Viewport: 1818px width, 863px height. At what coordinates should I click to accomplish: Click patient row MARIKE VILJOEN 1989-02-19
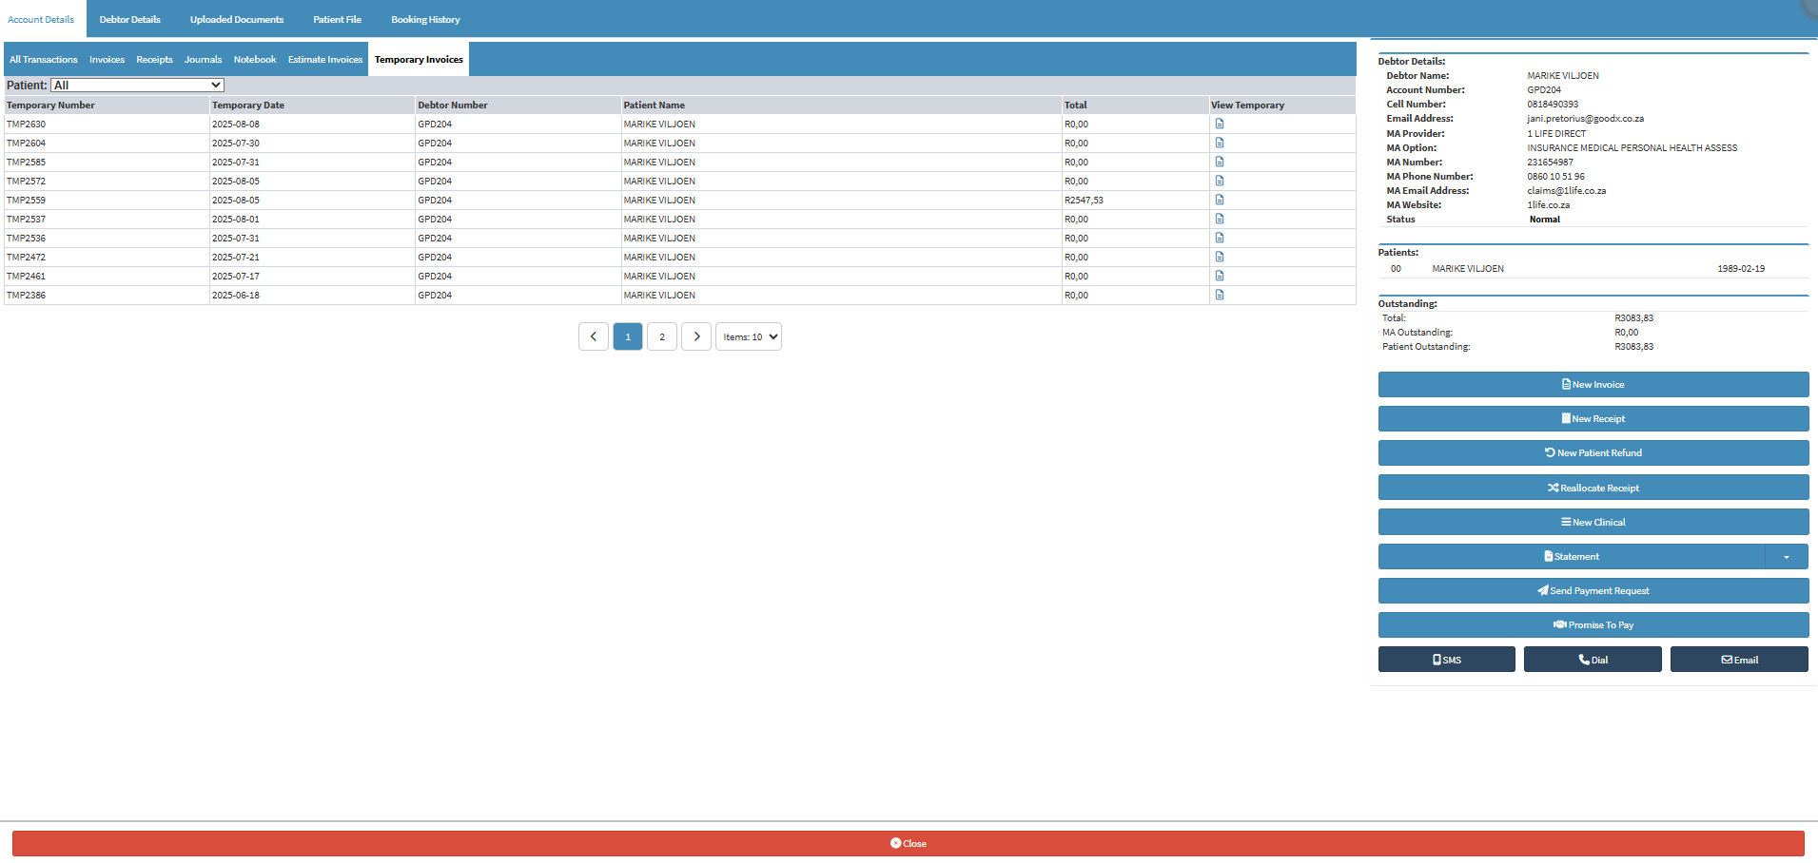(x=1593, y=269)
